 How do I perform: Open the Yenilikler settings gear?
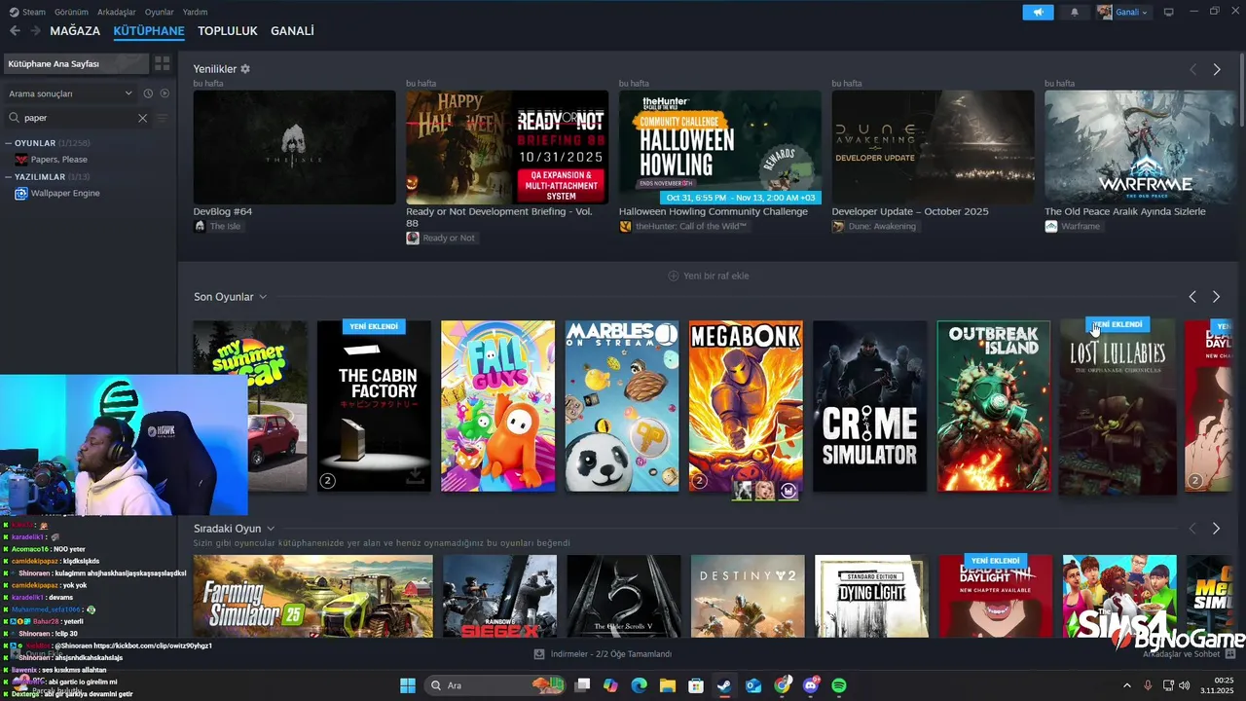point(245,69)
